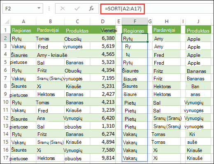Click cell pietuose in column A row 5
The width and height of the screenshot is (214, 164).
[23, 62]
